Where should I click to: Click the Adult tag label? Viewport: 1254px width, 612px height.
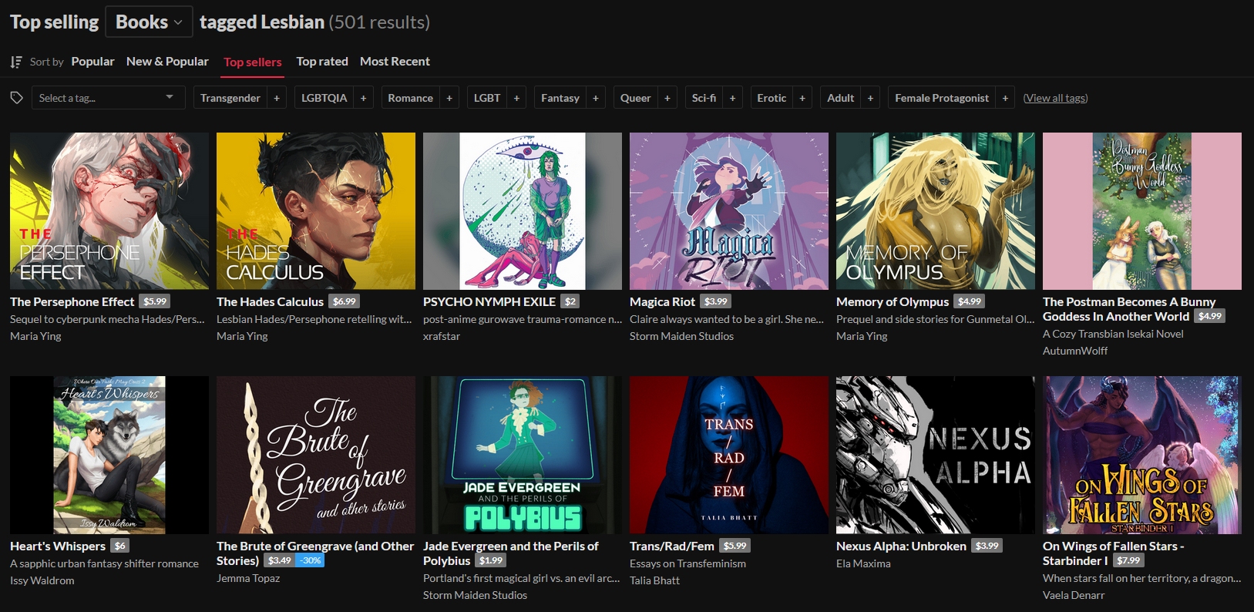[x=840, y=98]
